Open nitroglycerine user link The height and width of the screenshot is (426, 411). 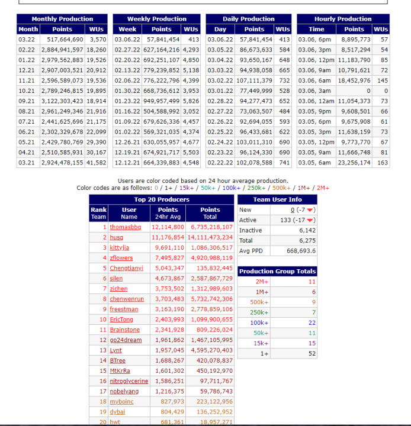click(x=129, y=381)
